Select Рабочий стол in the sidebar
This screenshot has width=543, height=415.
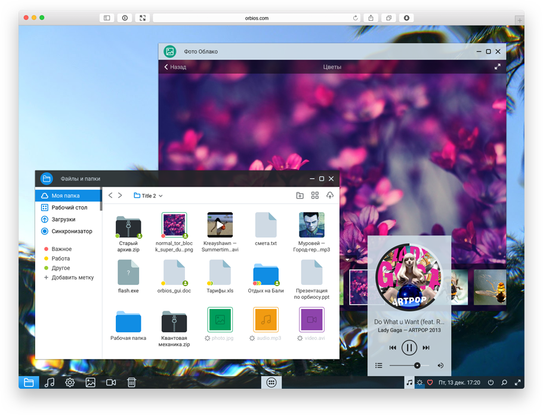tap(69, 207)
